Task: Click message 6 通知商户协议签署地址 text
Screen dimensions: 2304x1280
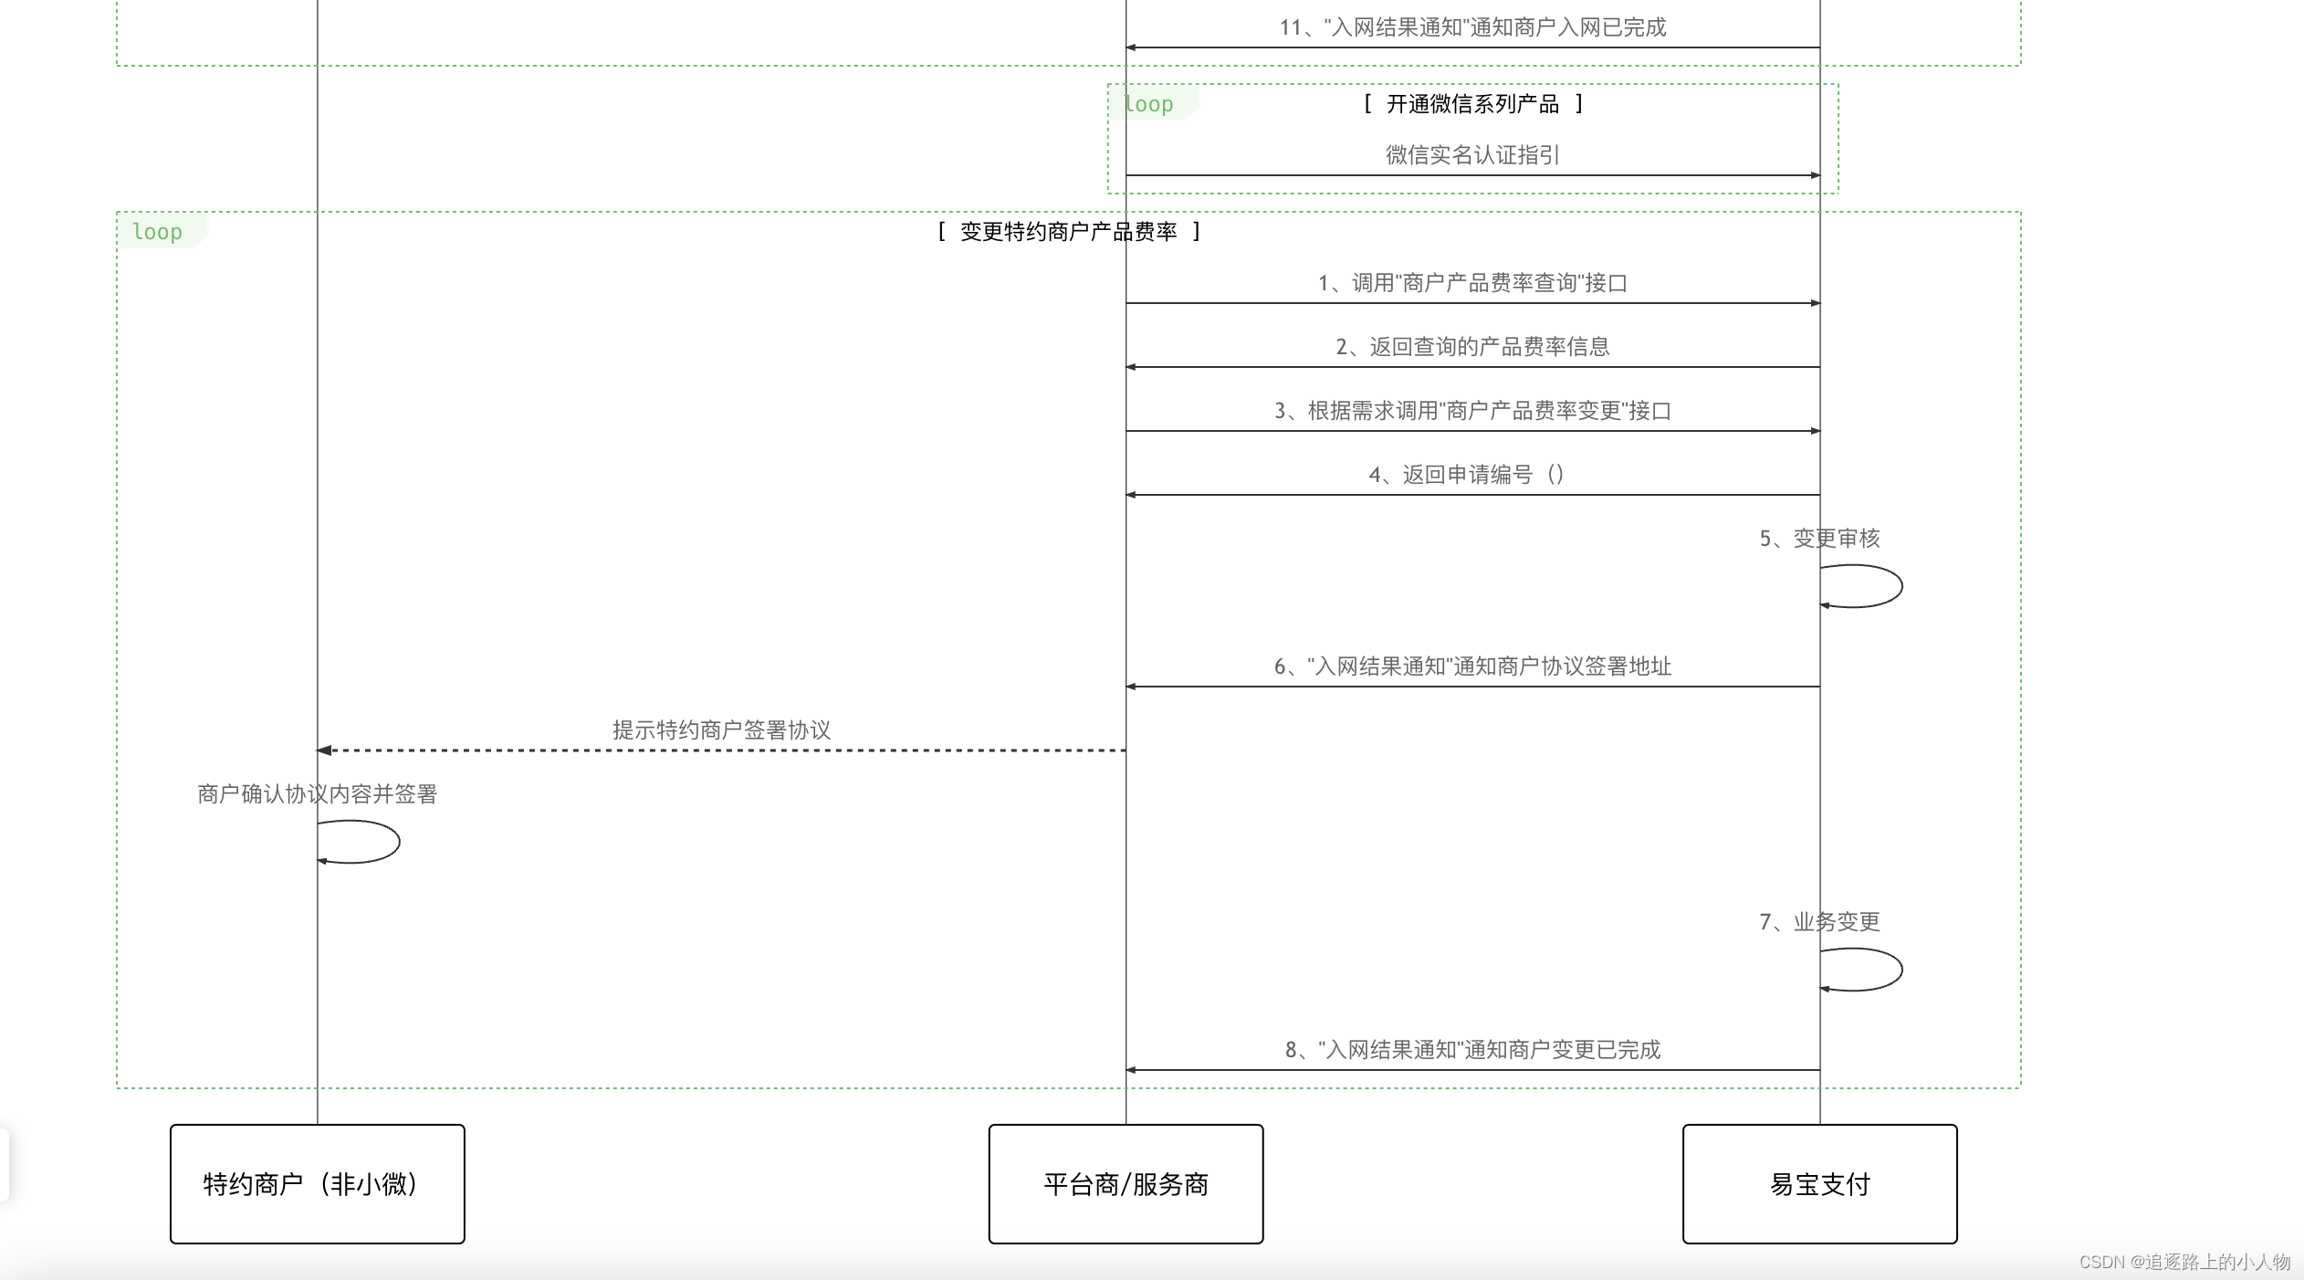Action: coord(1471,666)
